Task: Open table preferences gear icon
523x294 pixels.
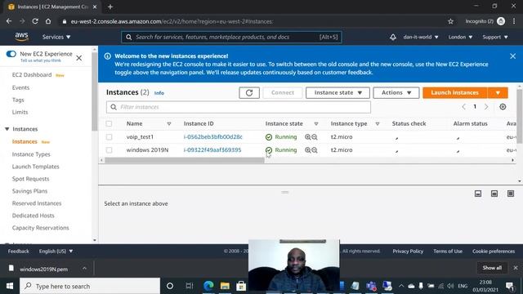Action: [x=503, y=107]
